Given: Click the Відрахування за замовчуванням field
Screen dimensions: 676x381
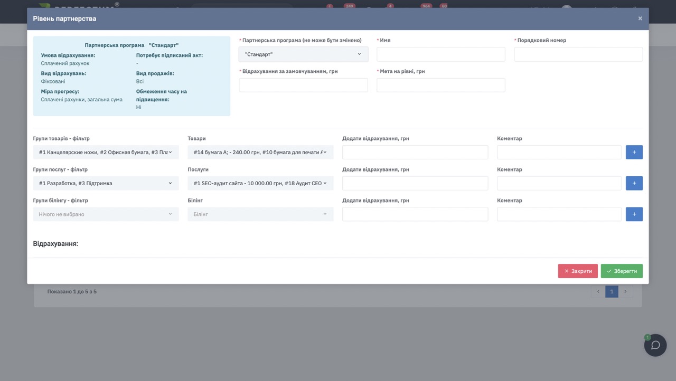Looking at the screenshot, I should click(303, 85).
